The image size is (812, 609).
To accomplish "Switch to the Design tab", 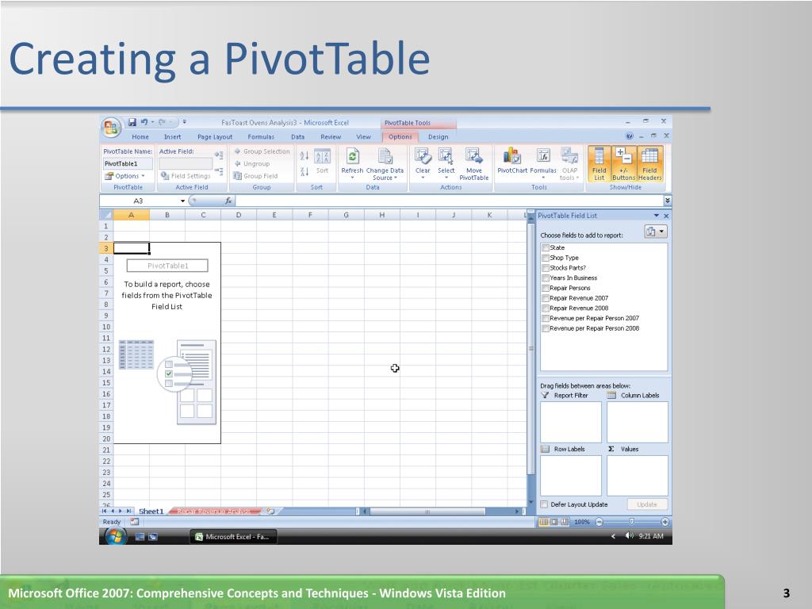I will 438,136.
